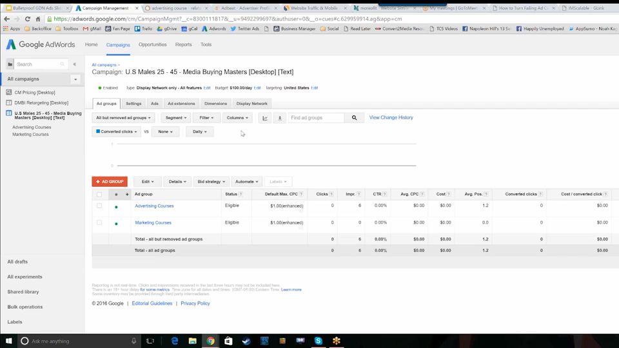Open the Segment dropdown

pyautogui.click(x=175, y=117)
